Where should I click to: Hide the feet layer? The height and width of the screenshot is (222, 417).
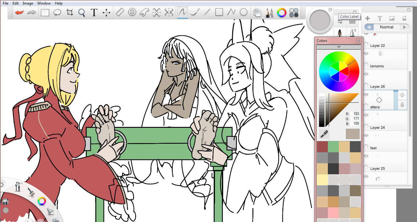click(x=366, y=135)
